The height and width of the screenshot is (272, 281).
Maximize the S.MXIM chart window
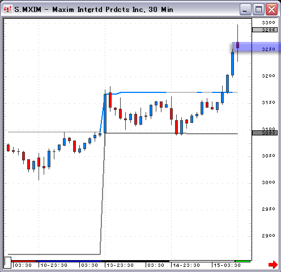click(x=258, y=9)
